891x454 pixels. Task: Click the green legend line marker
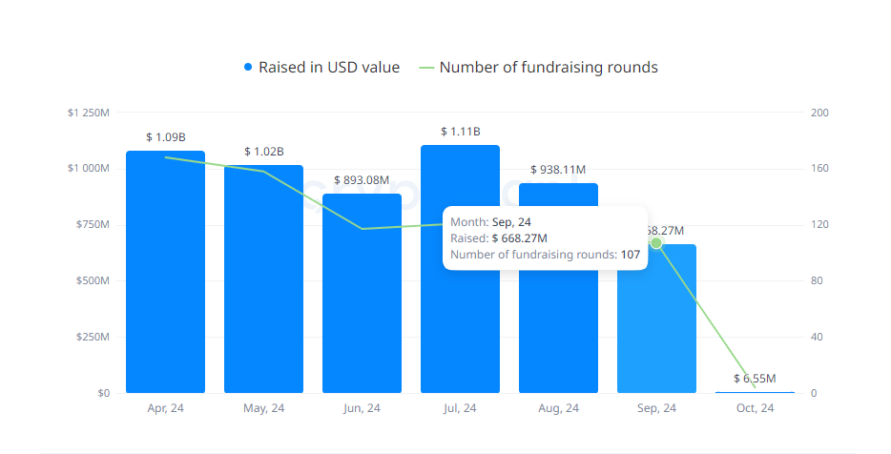point(426,68)
